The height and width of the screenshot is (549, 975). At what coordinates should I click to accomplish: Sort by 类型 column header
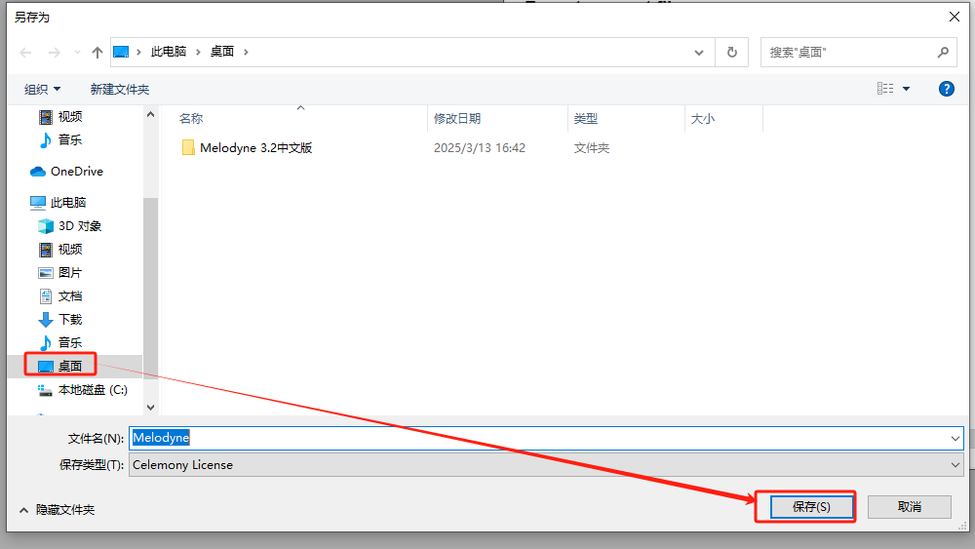click(585, 119)
